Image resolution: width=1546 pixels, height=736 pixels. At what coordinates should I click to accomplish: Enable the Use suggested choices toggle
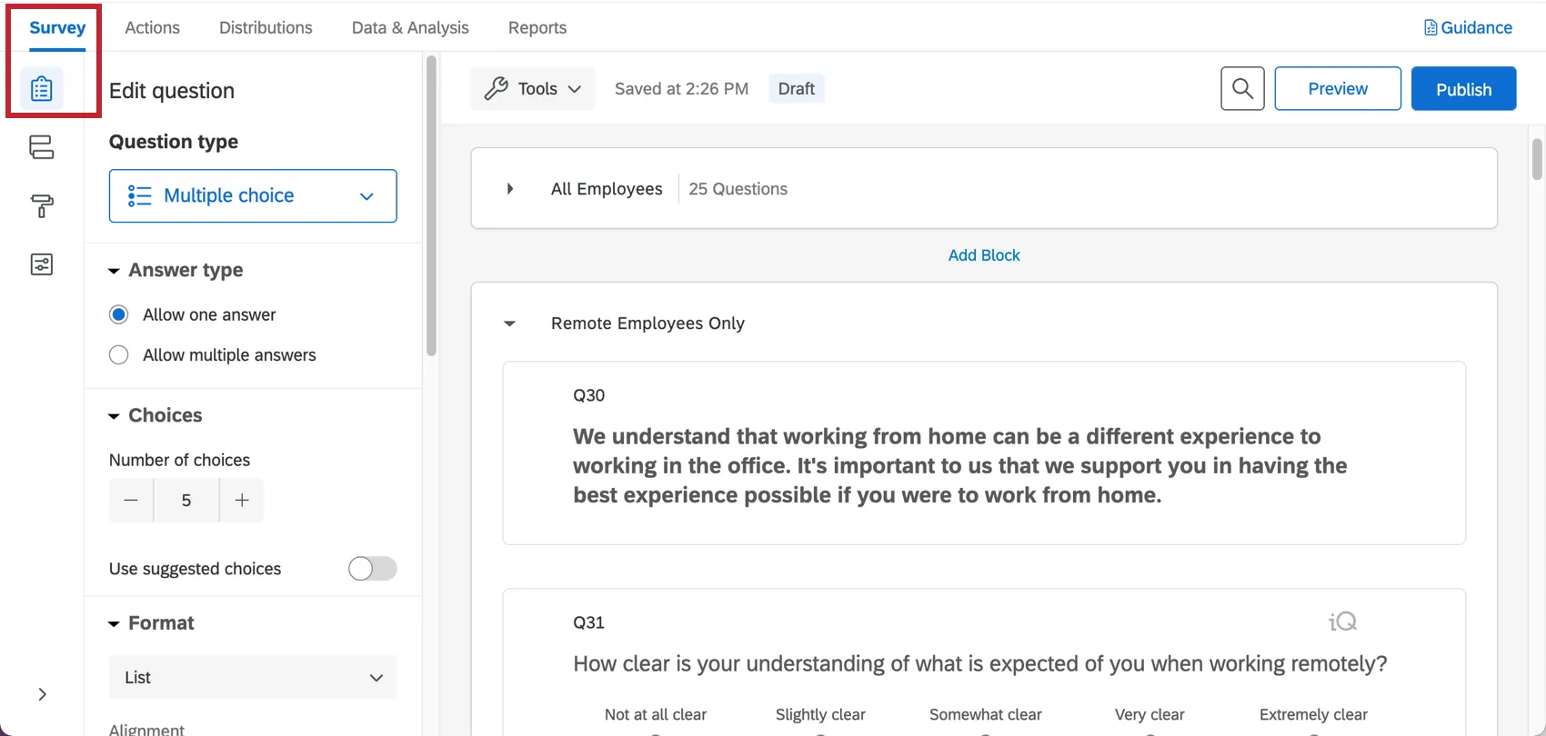[372, 569]
